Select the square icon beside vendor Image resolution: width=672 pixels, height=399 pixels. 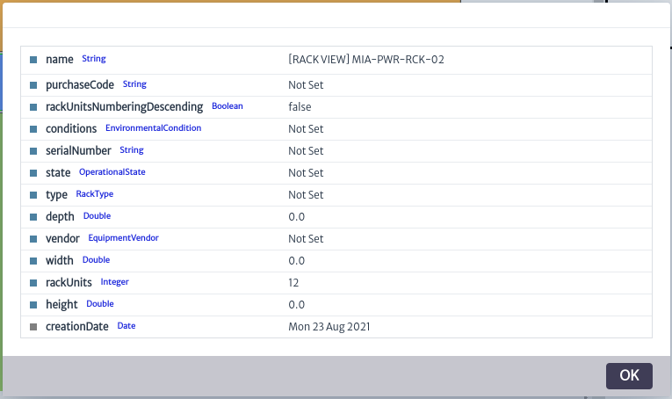click(33, 239)
